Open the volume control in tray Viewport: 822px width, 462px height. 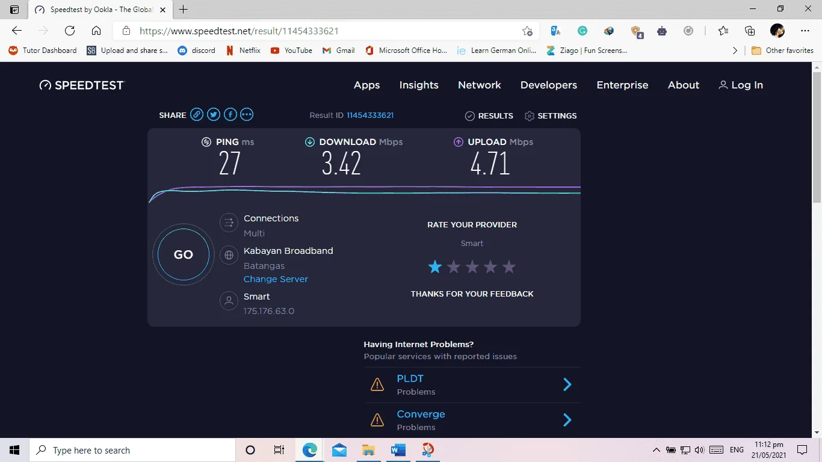point(699,450)
